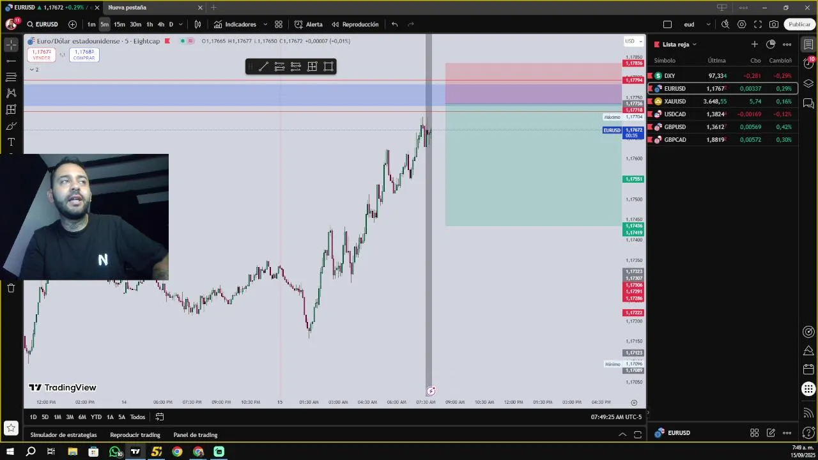Open chats panel icon
The height and width of the screenshot is (460, 818).
(x=808, y=103)
